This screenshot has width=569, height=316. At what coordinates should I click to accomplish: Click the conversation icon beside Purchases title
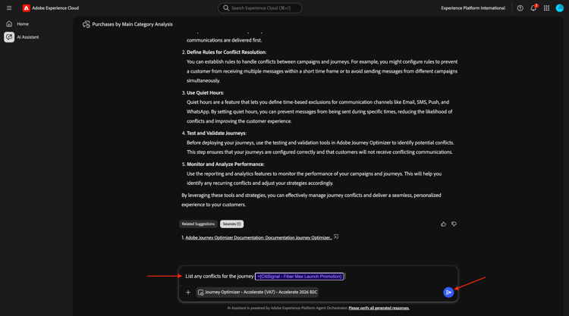point(86,24)
